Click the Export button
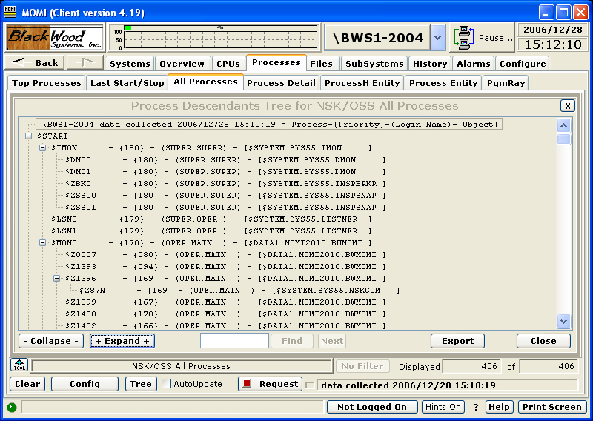Viewport: 593px width, 421px height. 457,341
